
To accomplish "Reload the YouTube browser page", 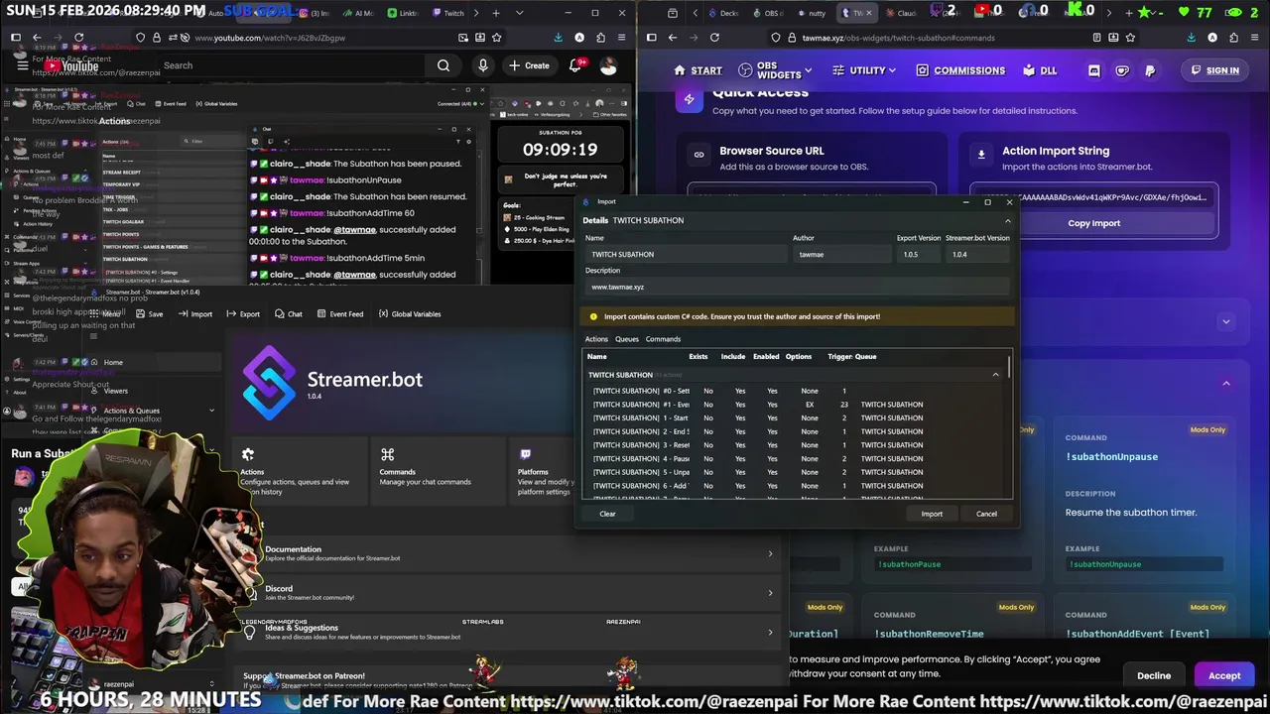I will click(x=78, y=38).
